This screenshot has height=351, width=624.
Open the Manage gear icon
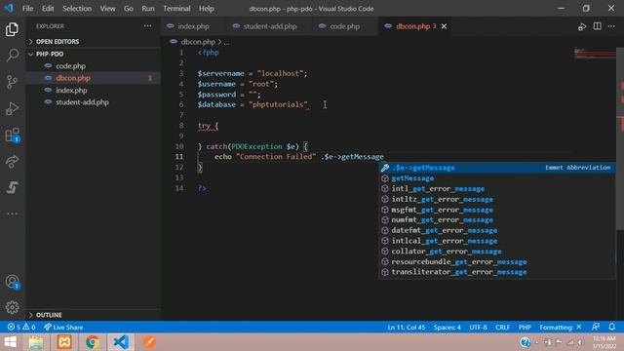(12, 307)
